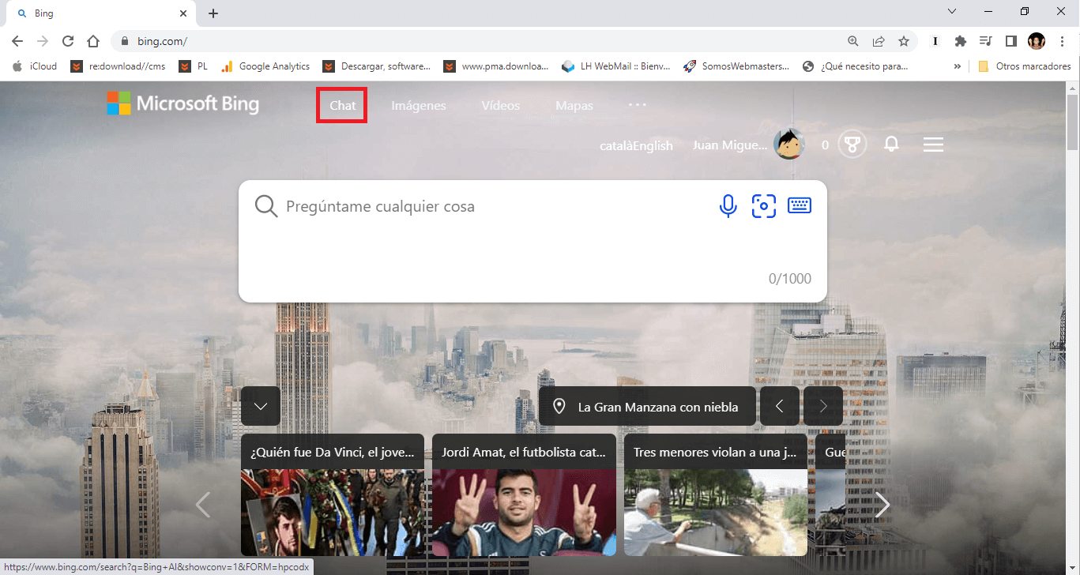Click the magnifier search icon in the search box
Screen dimensions: 1080x575
tap(266, 206)
